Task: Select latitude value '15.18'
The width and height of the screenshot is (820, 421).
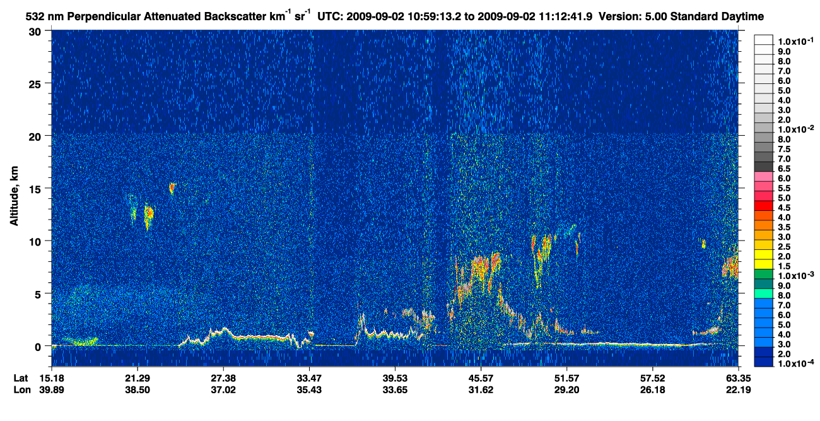Action: [52, 377]
